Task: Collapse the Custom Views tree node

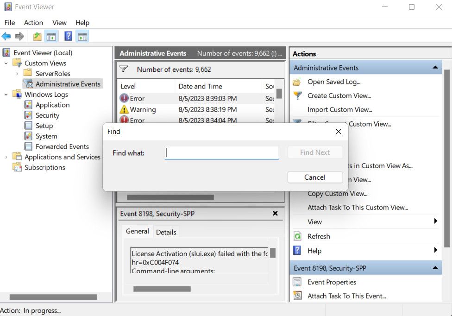Action: pos(6,63)
